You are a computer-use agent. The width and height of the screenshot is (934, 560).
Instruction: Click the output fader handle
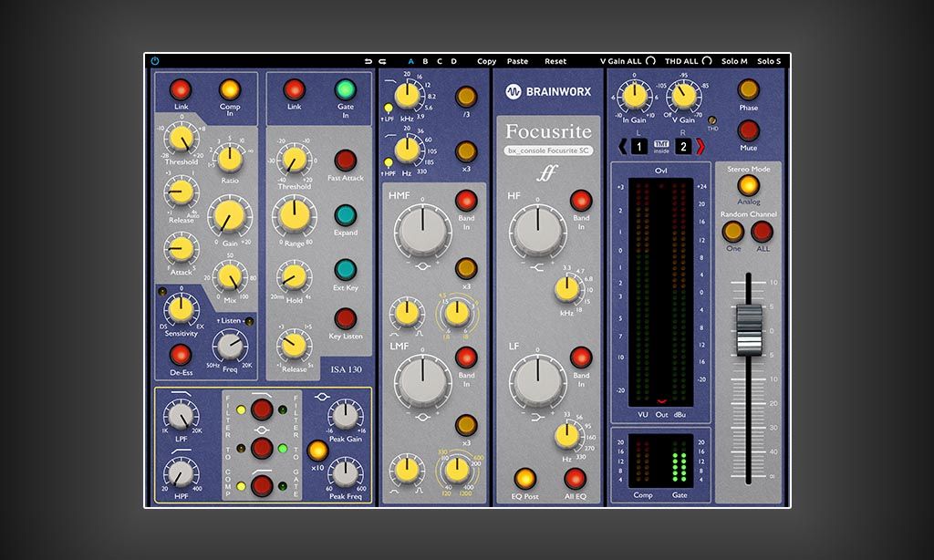(x=748, y=329)
